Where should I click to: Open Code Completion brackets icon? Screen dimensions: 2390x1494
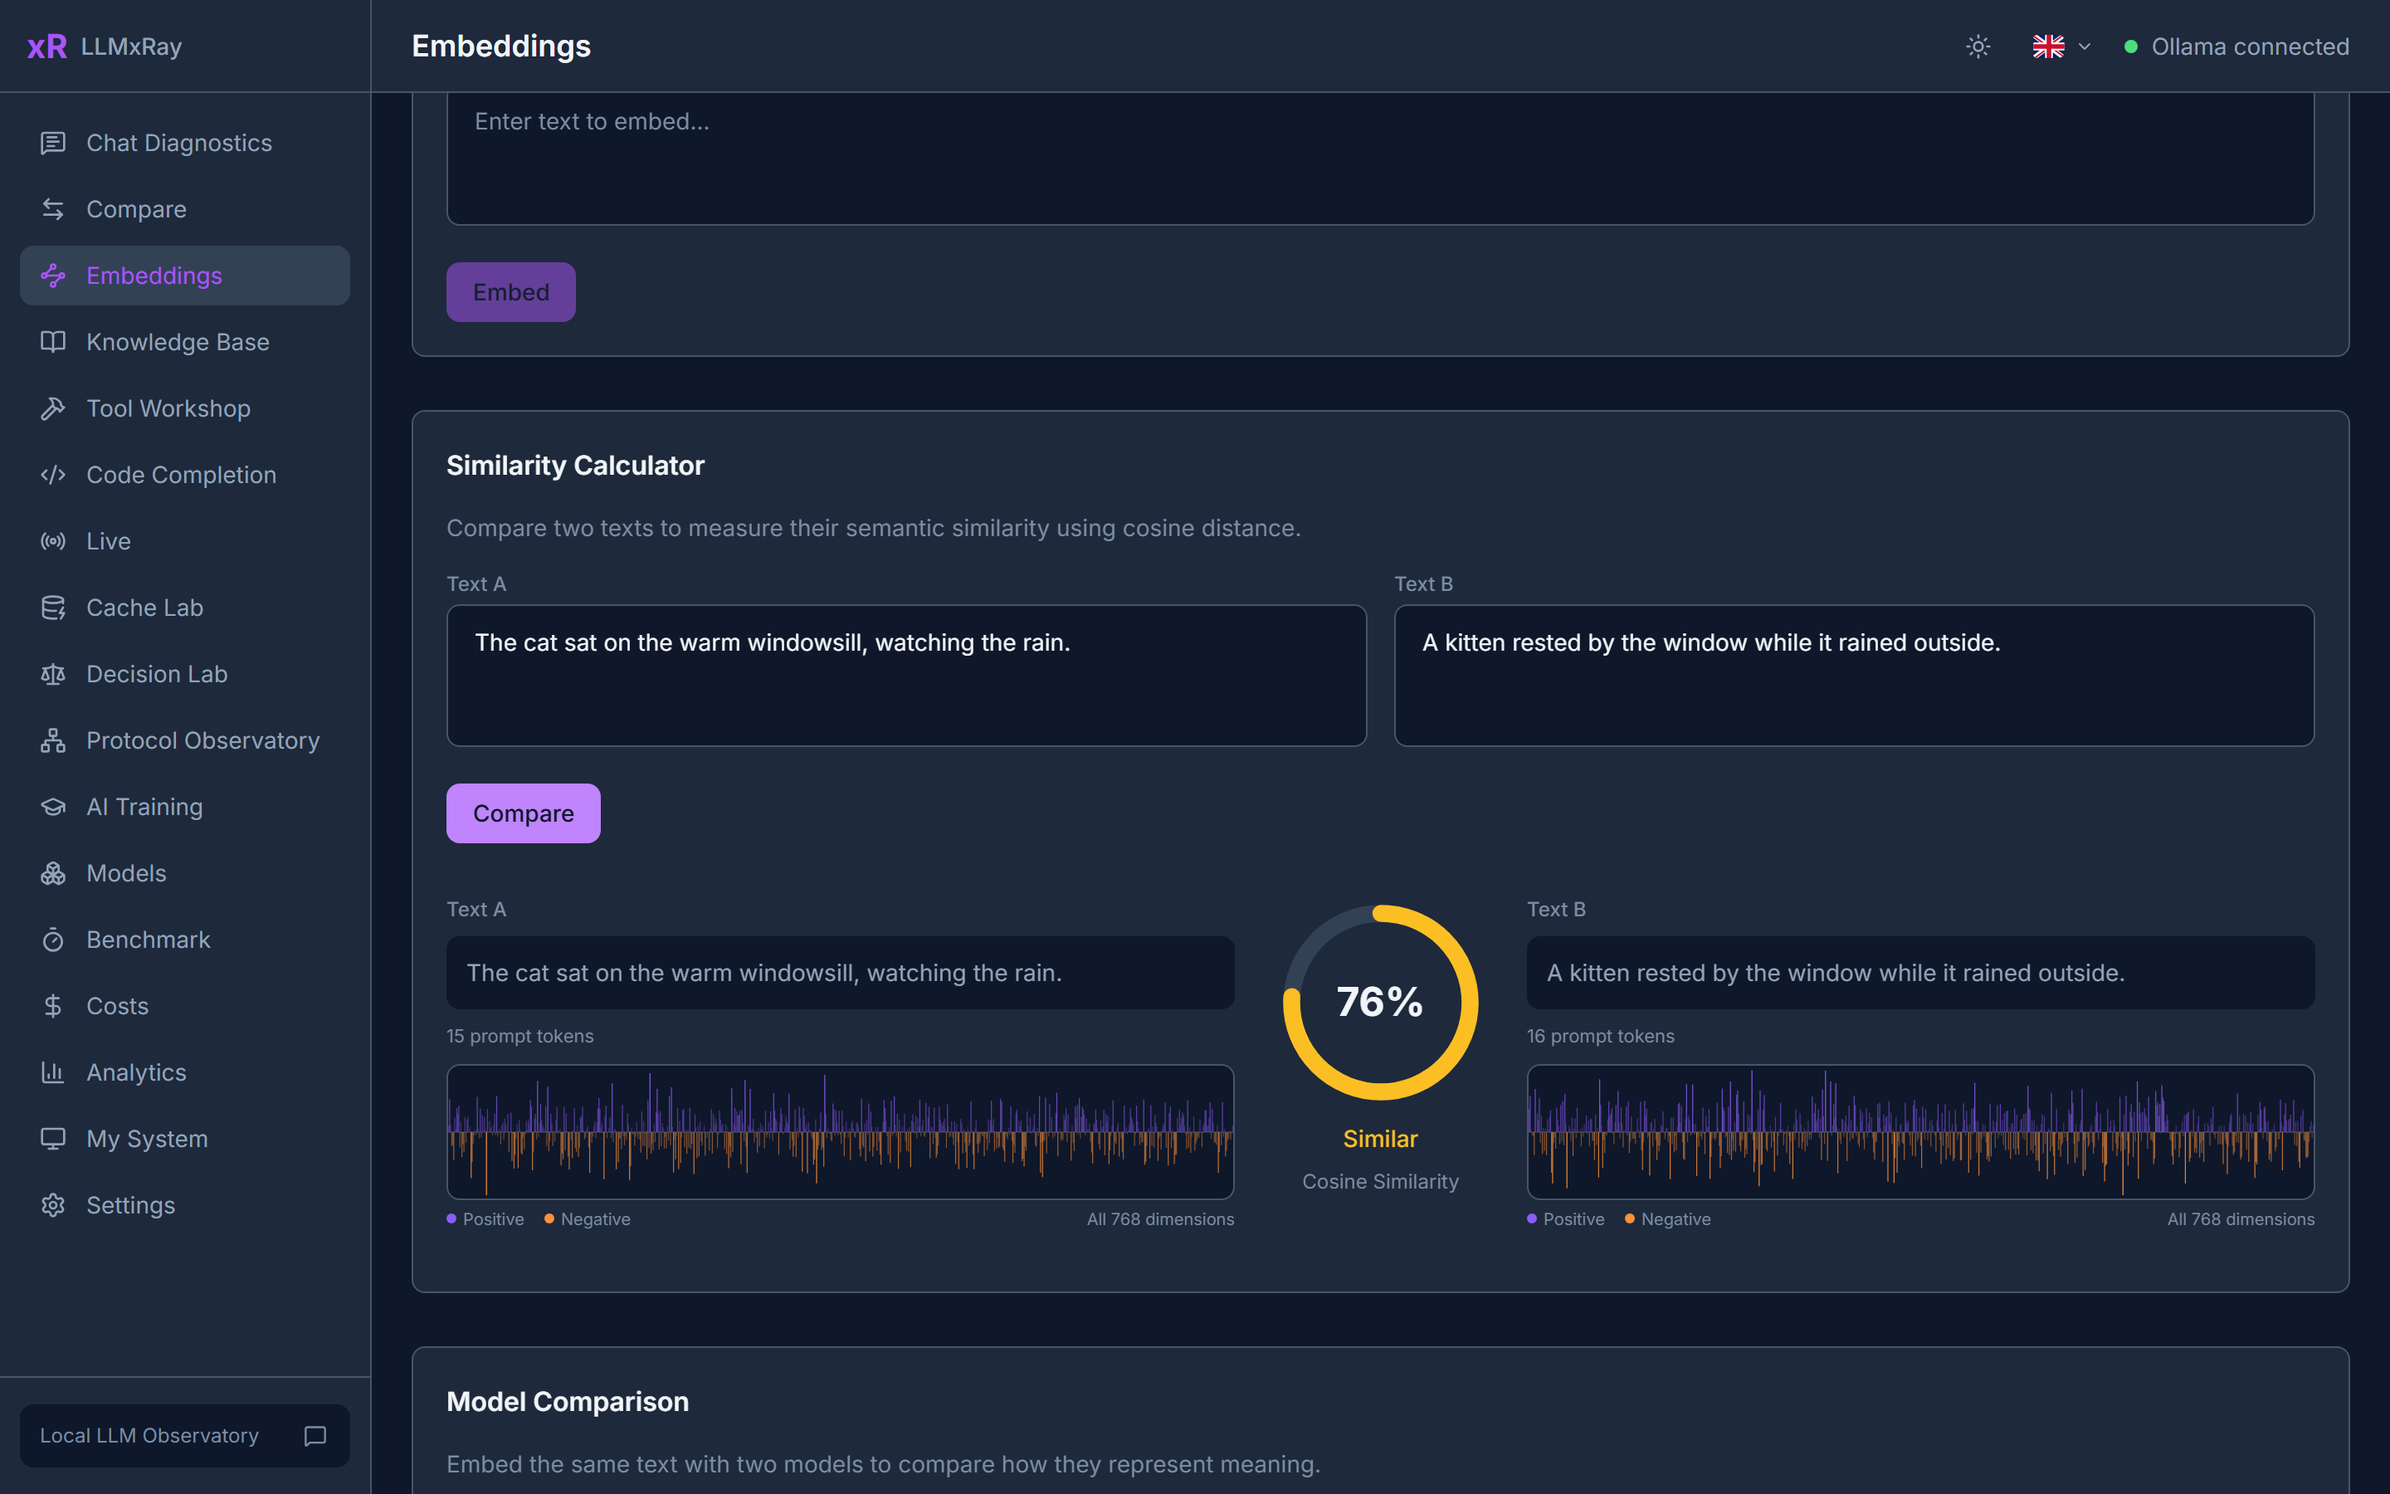[x=52, y=476]
